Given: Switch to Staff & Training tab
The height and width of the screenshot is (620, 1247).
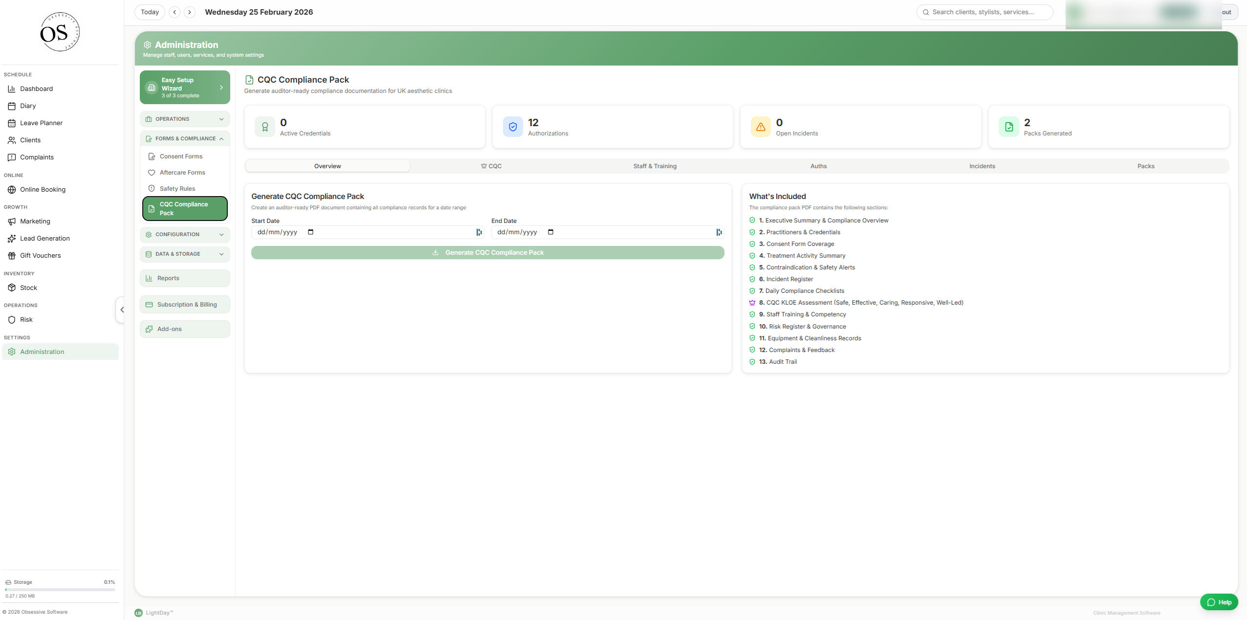Looking at the screenshot, I should pyautogui.click(x=655, y=166).
